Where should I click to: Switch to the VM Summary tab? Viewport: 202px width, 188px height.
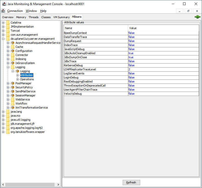pyautogui.click(x=61, y=17)
